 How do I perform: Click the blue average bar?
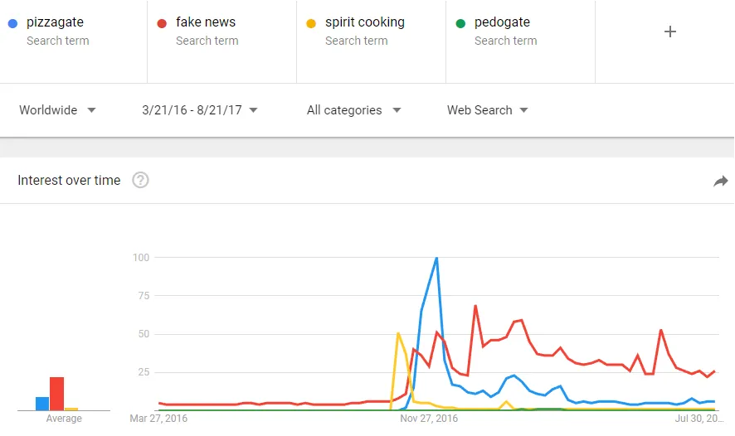point(42,403)
